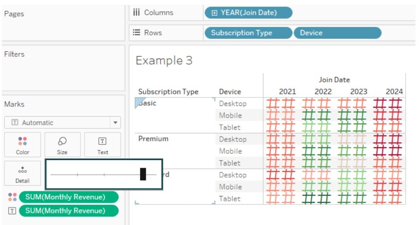This screenshot has height=225, width=419.
Task: Select the Device pill in Rows
Action: [x=337, y=33]
